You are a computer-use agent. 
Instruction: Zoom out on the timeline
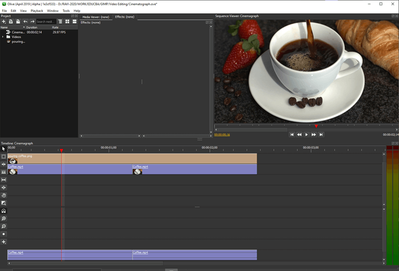pyautogui.click(x=3, y=226)
